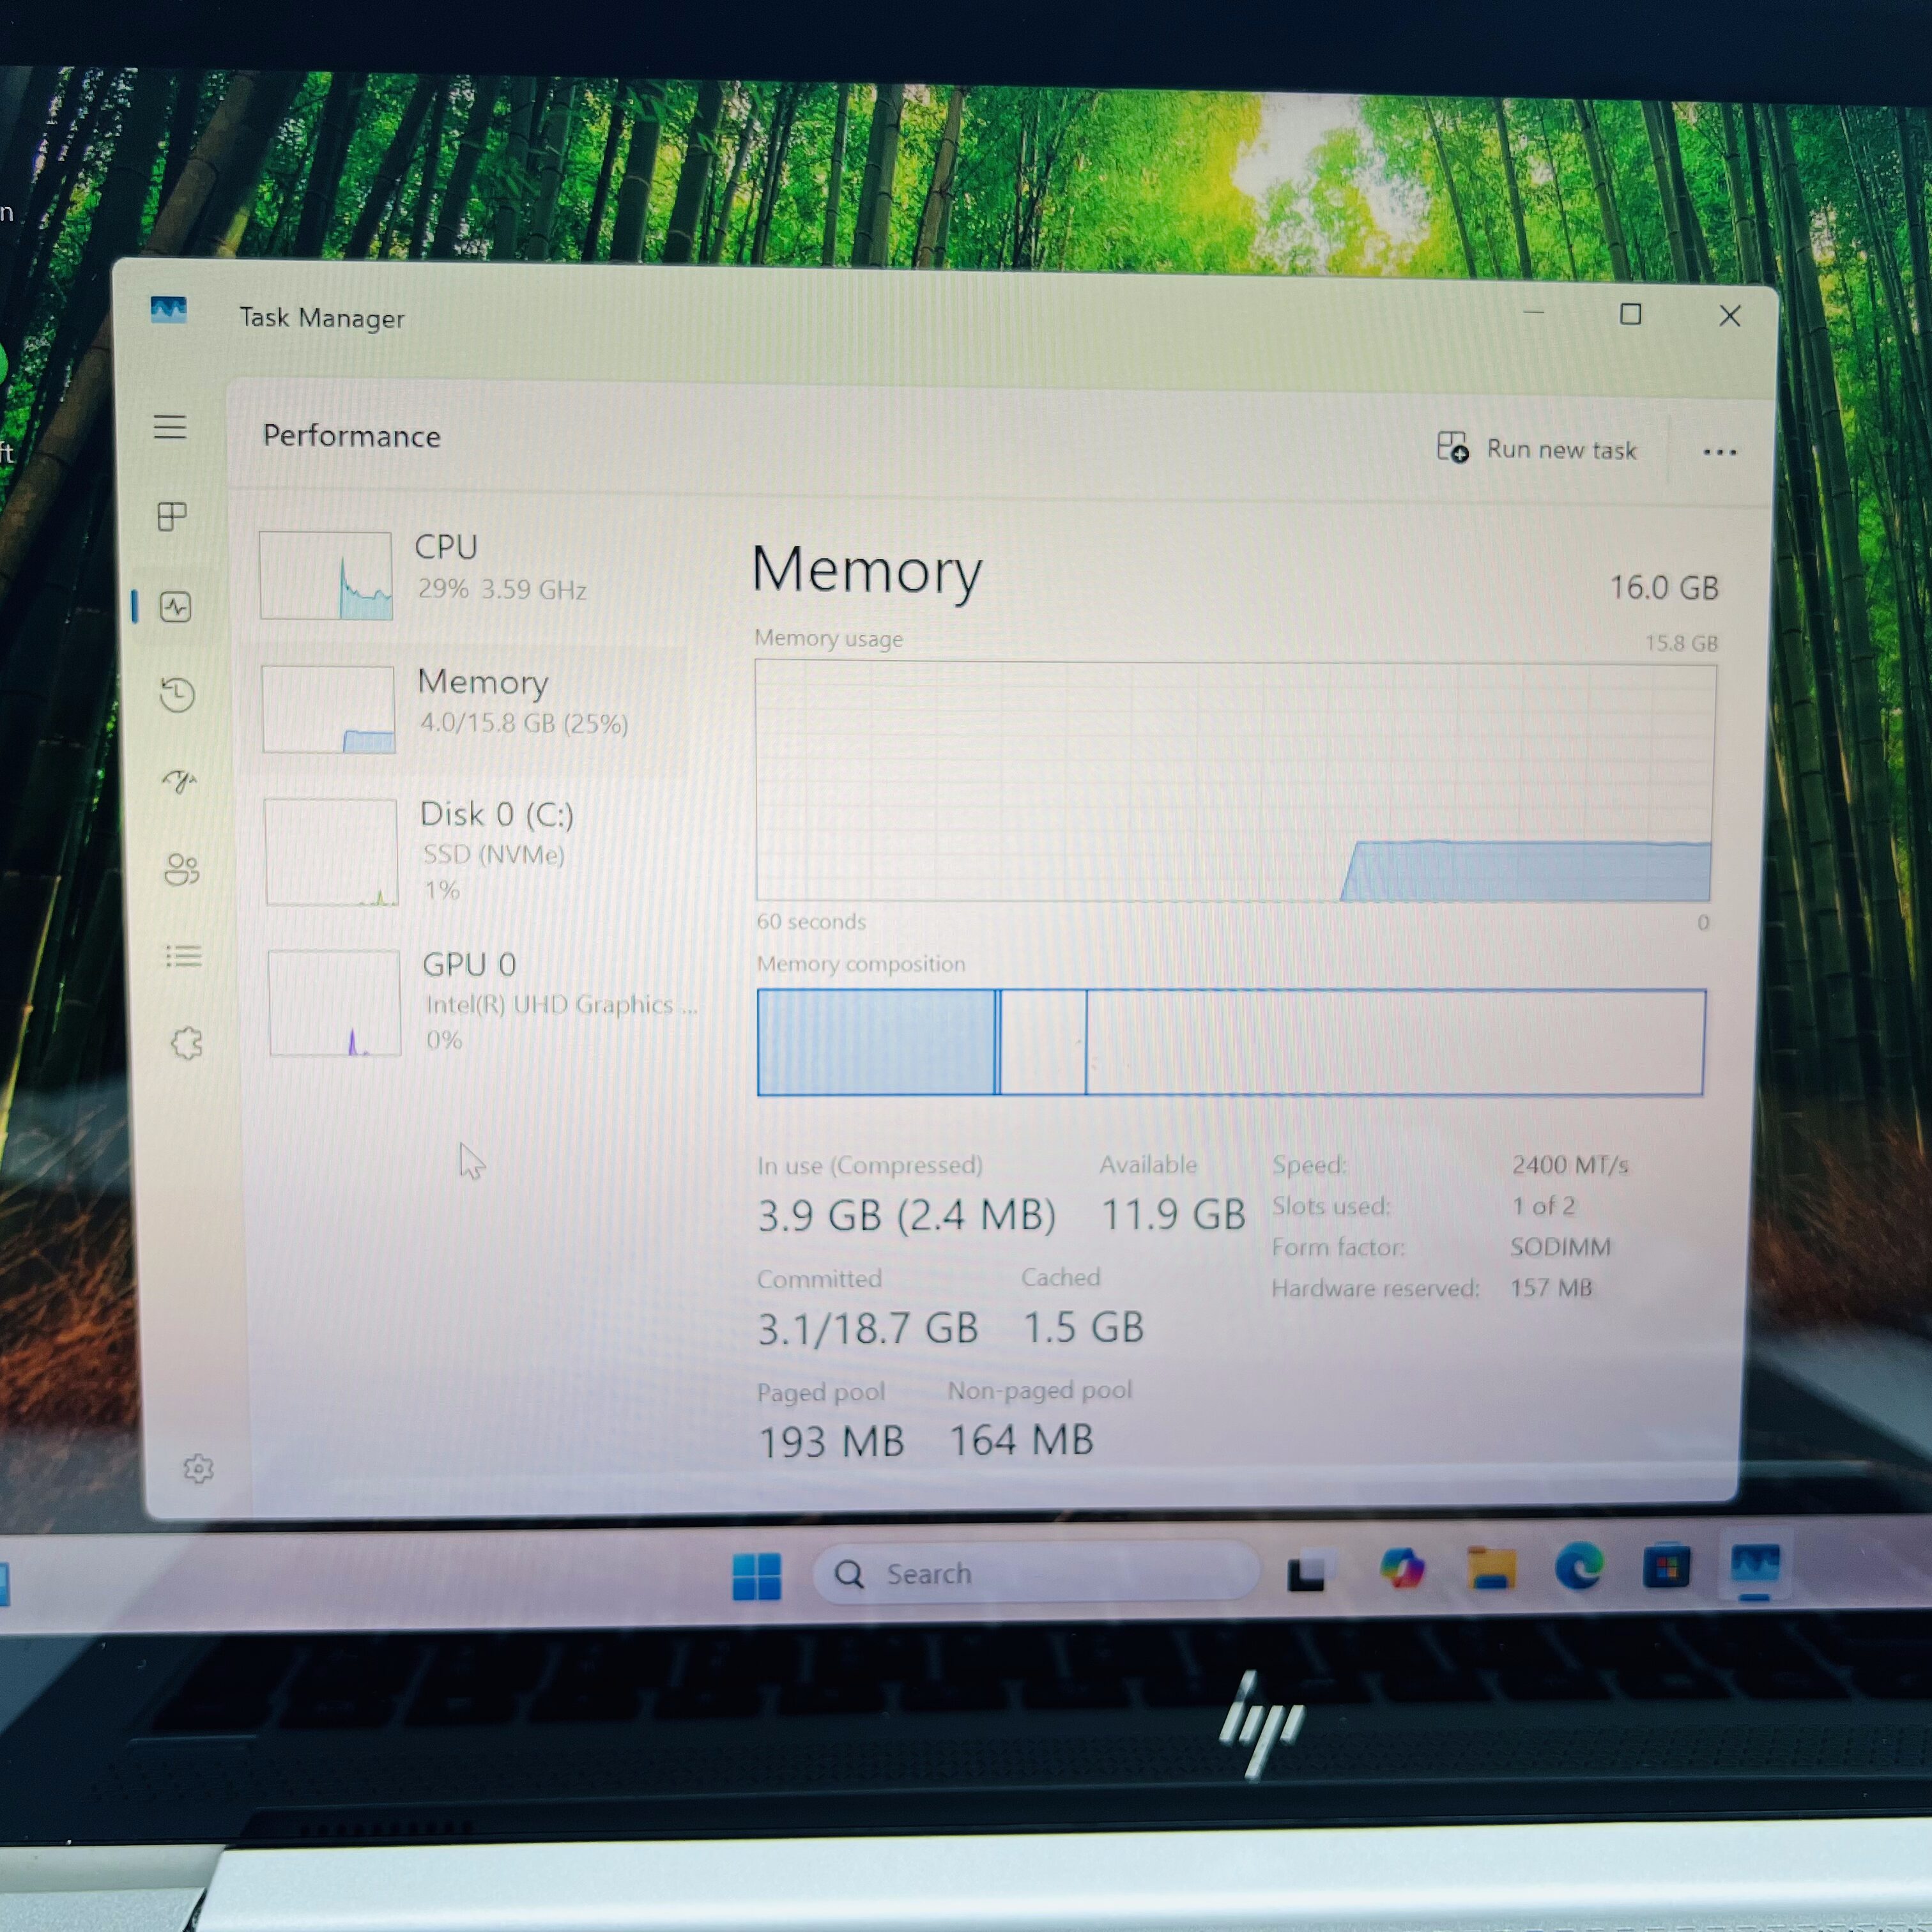This screenshot has height=1932, width=1932.
Task: Open the Windows Start button
Action: point(756,1576)
